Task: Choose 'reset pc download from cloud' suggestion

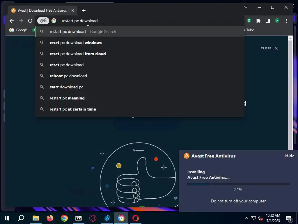Action: click(x=140, y=54)
